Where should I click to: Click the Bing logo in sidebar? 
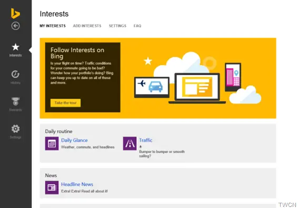(15, 13)
